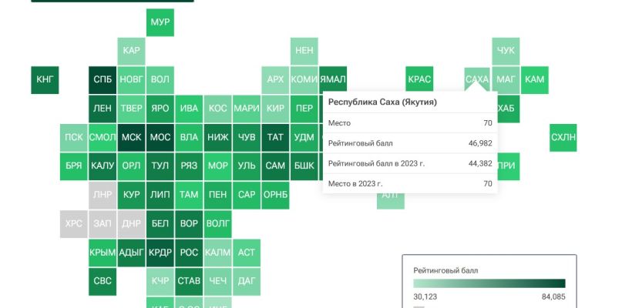Viewport: 632px width, 308px height.
Task: Click the МУР region tile
Action: 160,22
